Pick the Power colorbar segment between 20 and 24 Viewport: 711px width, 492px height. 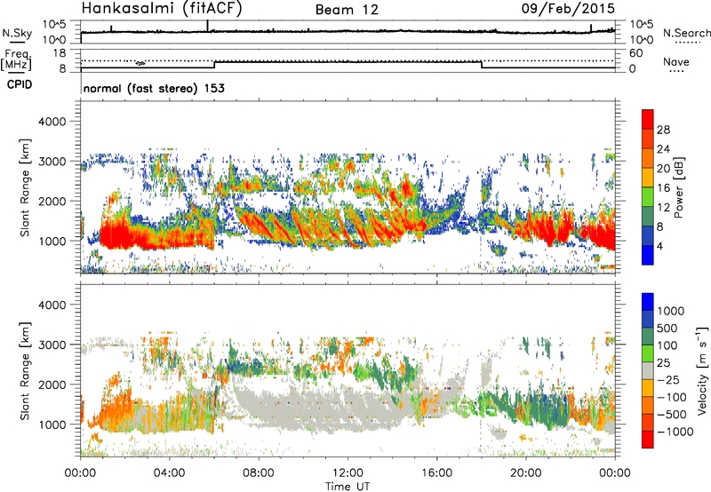click(x=648, y=158)
